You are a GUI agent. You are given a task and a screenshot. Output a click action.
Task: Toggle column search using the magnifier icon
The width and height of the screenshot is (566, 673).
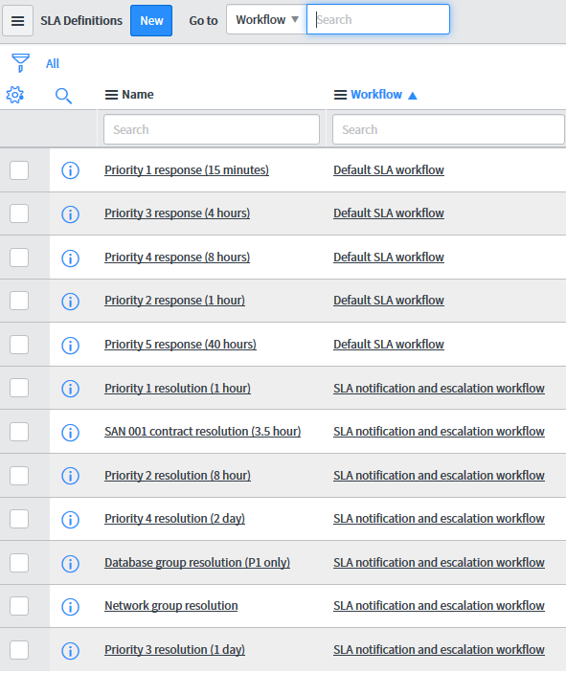(63, 96)
